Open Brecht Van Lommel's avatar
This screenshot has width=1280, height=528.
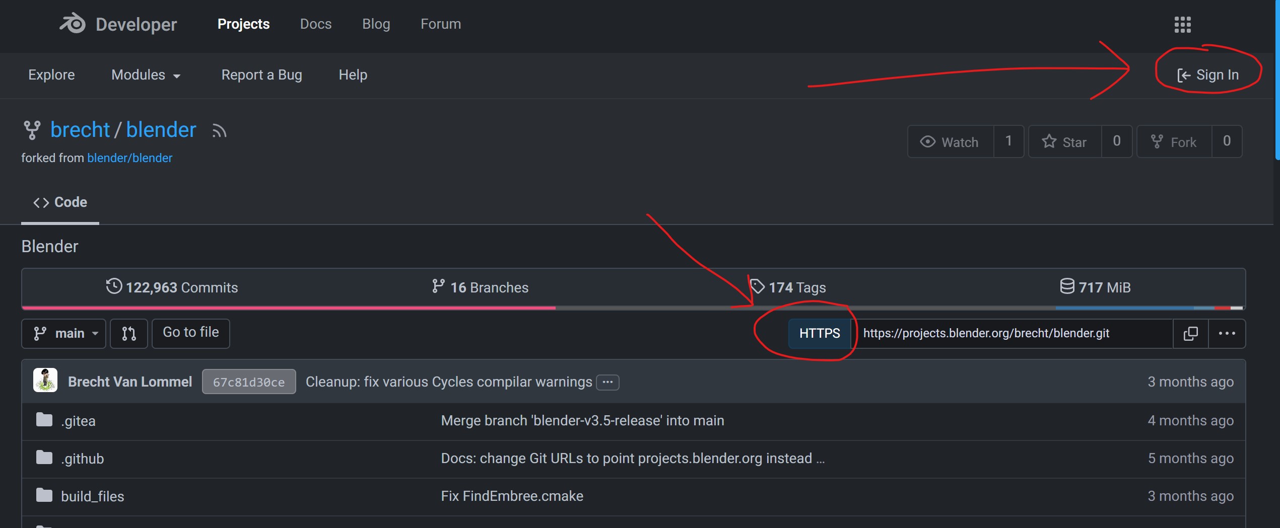click(x=45, y=381)
